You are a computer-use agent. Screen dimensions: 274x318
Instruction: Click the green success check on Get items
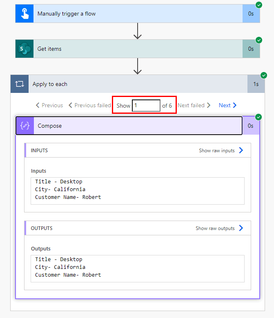click(259, 40)
